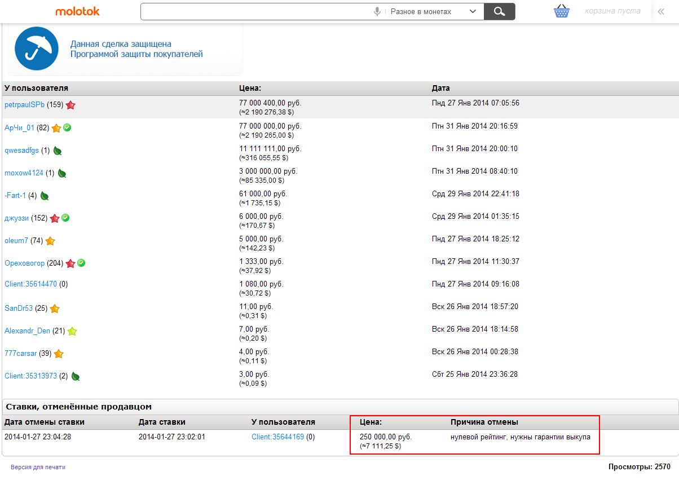
Task: Click the orange star next to oleum7
Action: pos(50,241)
